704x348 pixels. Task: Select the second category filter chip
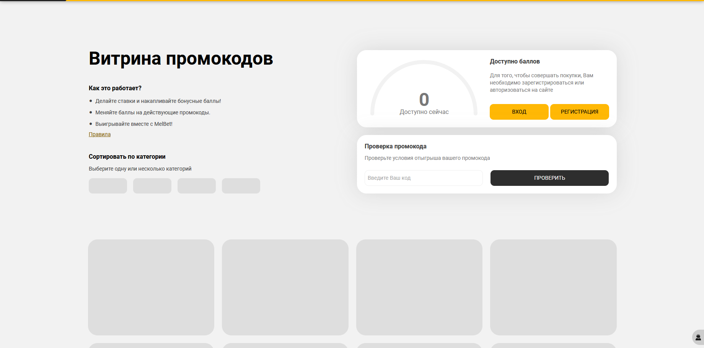click(152, 186)
